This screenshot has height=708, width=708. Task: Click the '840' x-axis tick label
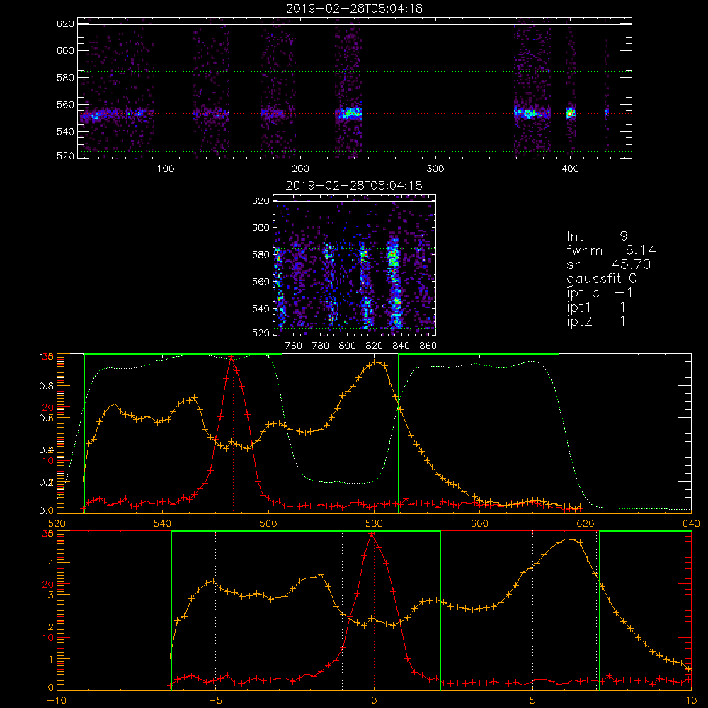(401, 346)
